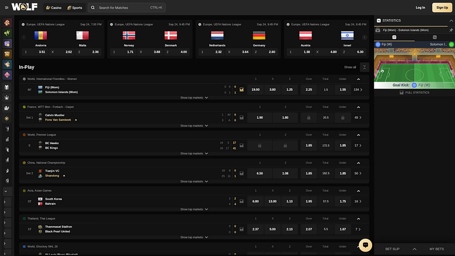Click the WOLF logo
Image resolution: width=455 pixels, height=256 pixels.
[24, 7]
